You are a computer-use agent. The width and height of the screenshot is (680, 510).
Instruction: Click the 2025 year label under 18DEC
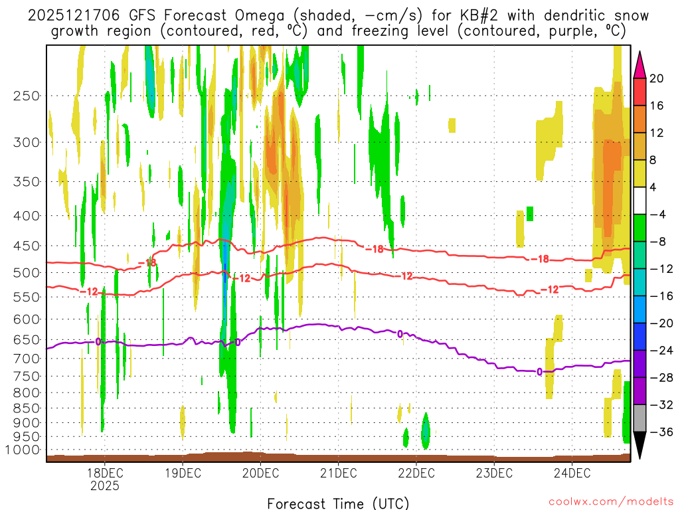point(104,485)
